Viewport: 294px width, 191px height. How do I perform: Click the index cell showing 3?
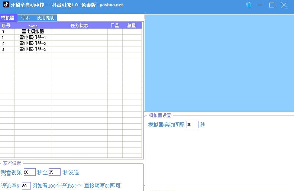tap(7, 49)
